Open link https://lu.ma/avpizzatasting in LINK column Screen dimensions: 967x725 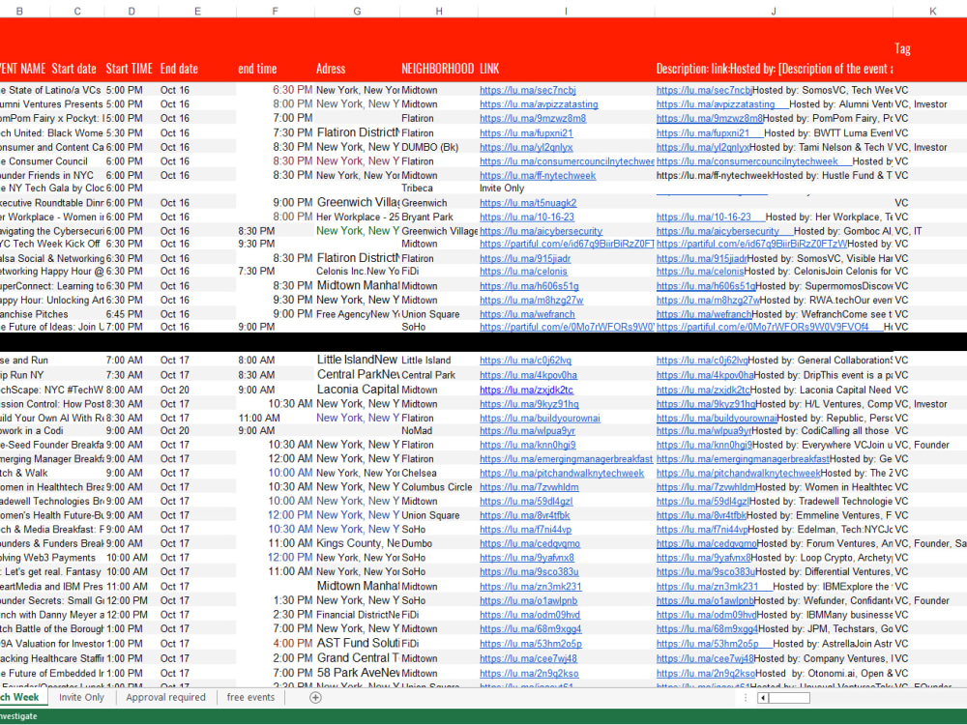(x=539, y=104)
